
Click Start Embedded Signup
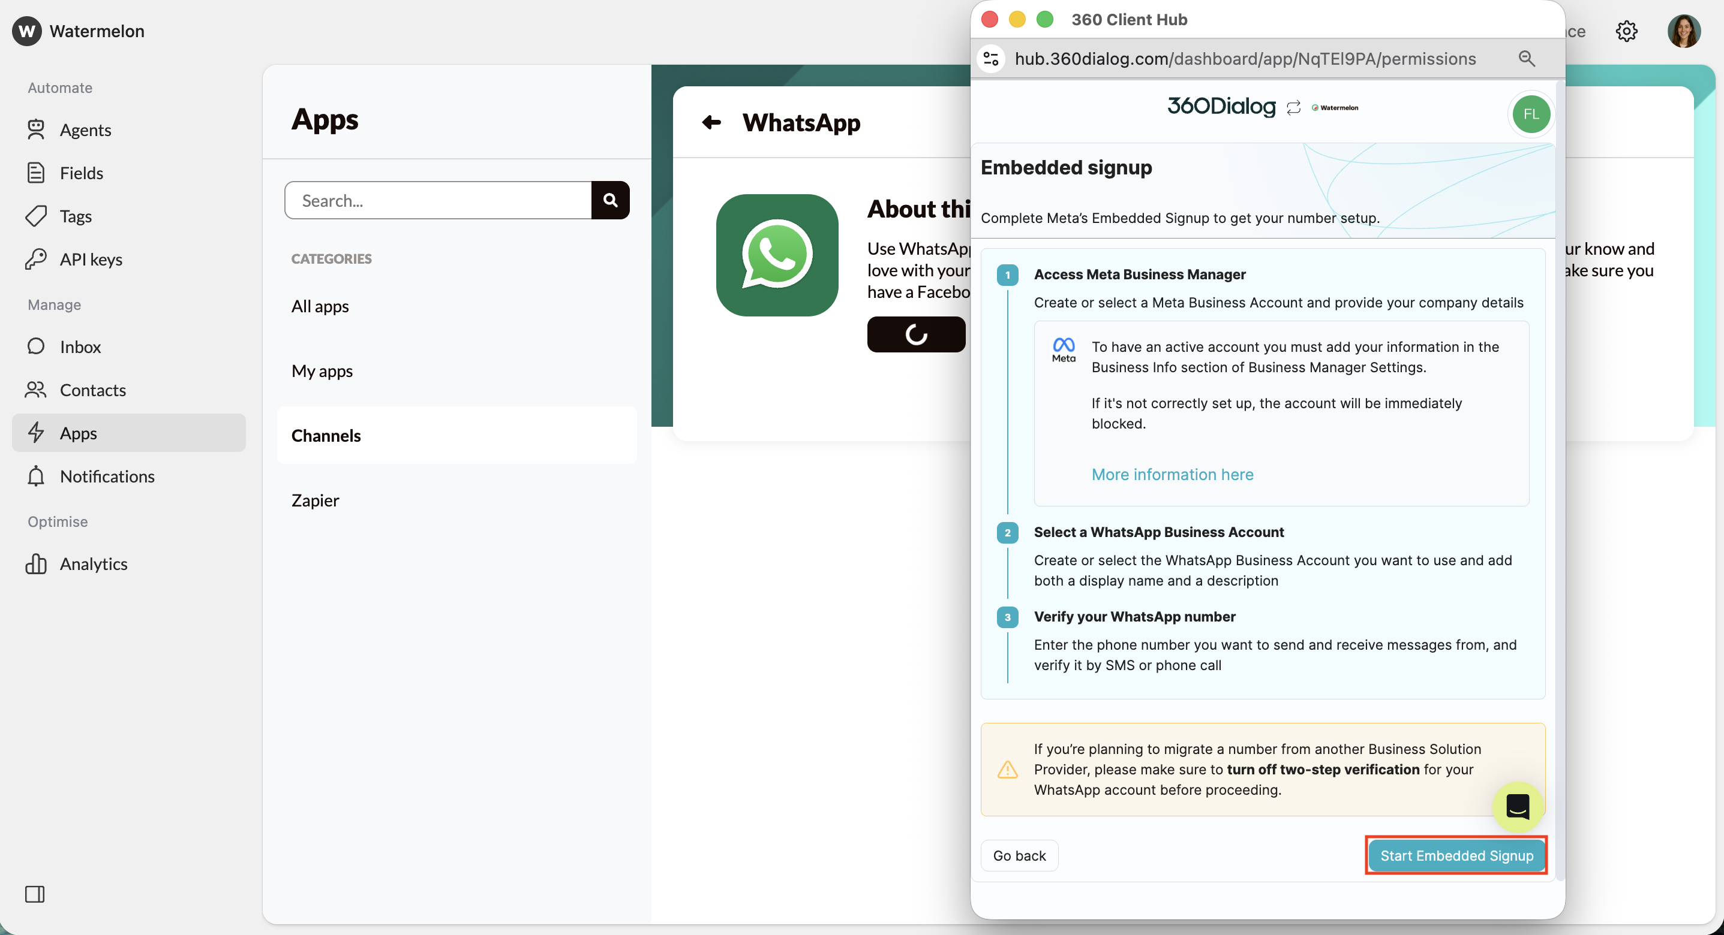(1456, 855)
